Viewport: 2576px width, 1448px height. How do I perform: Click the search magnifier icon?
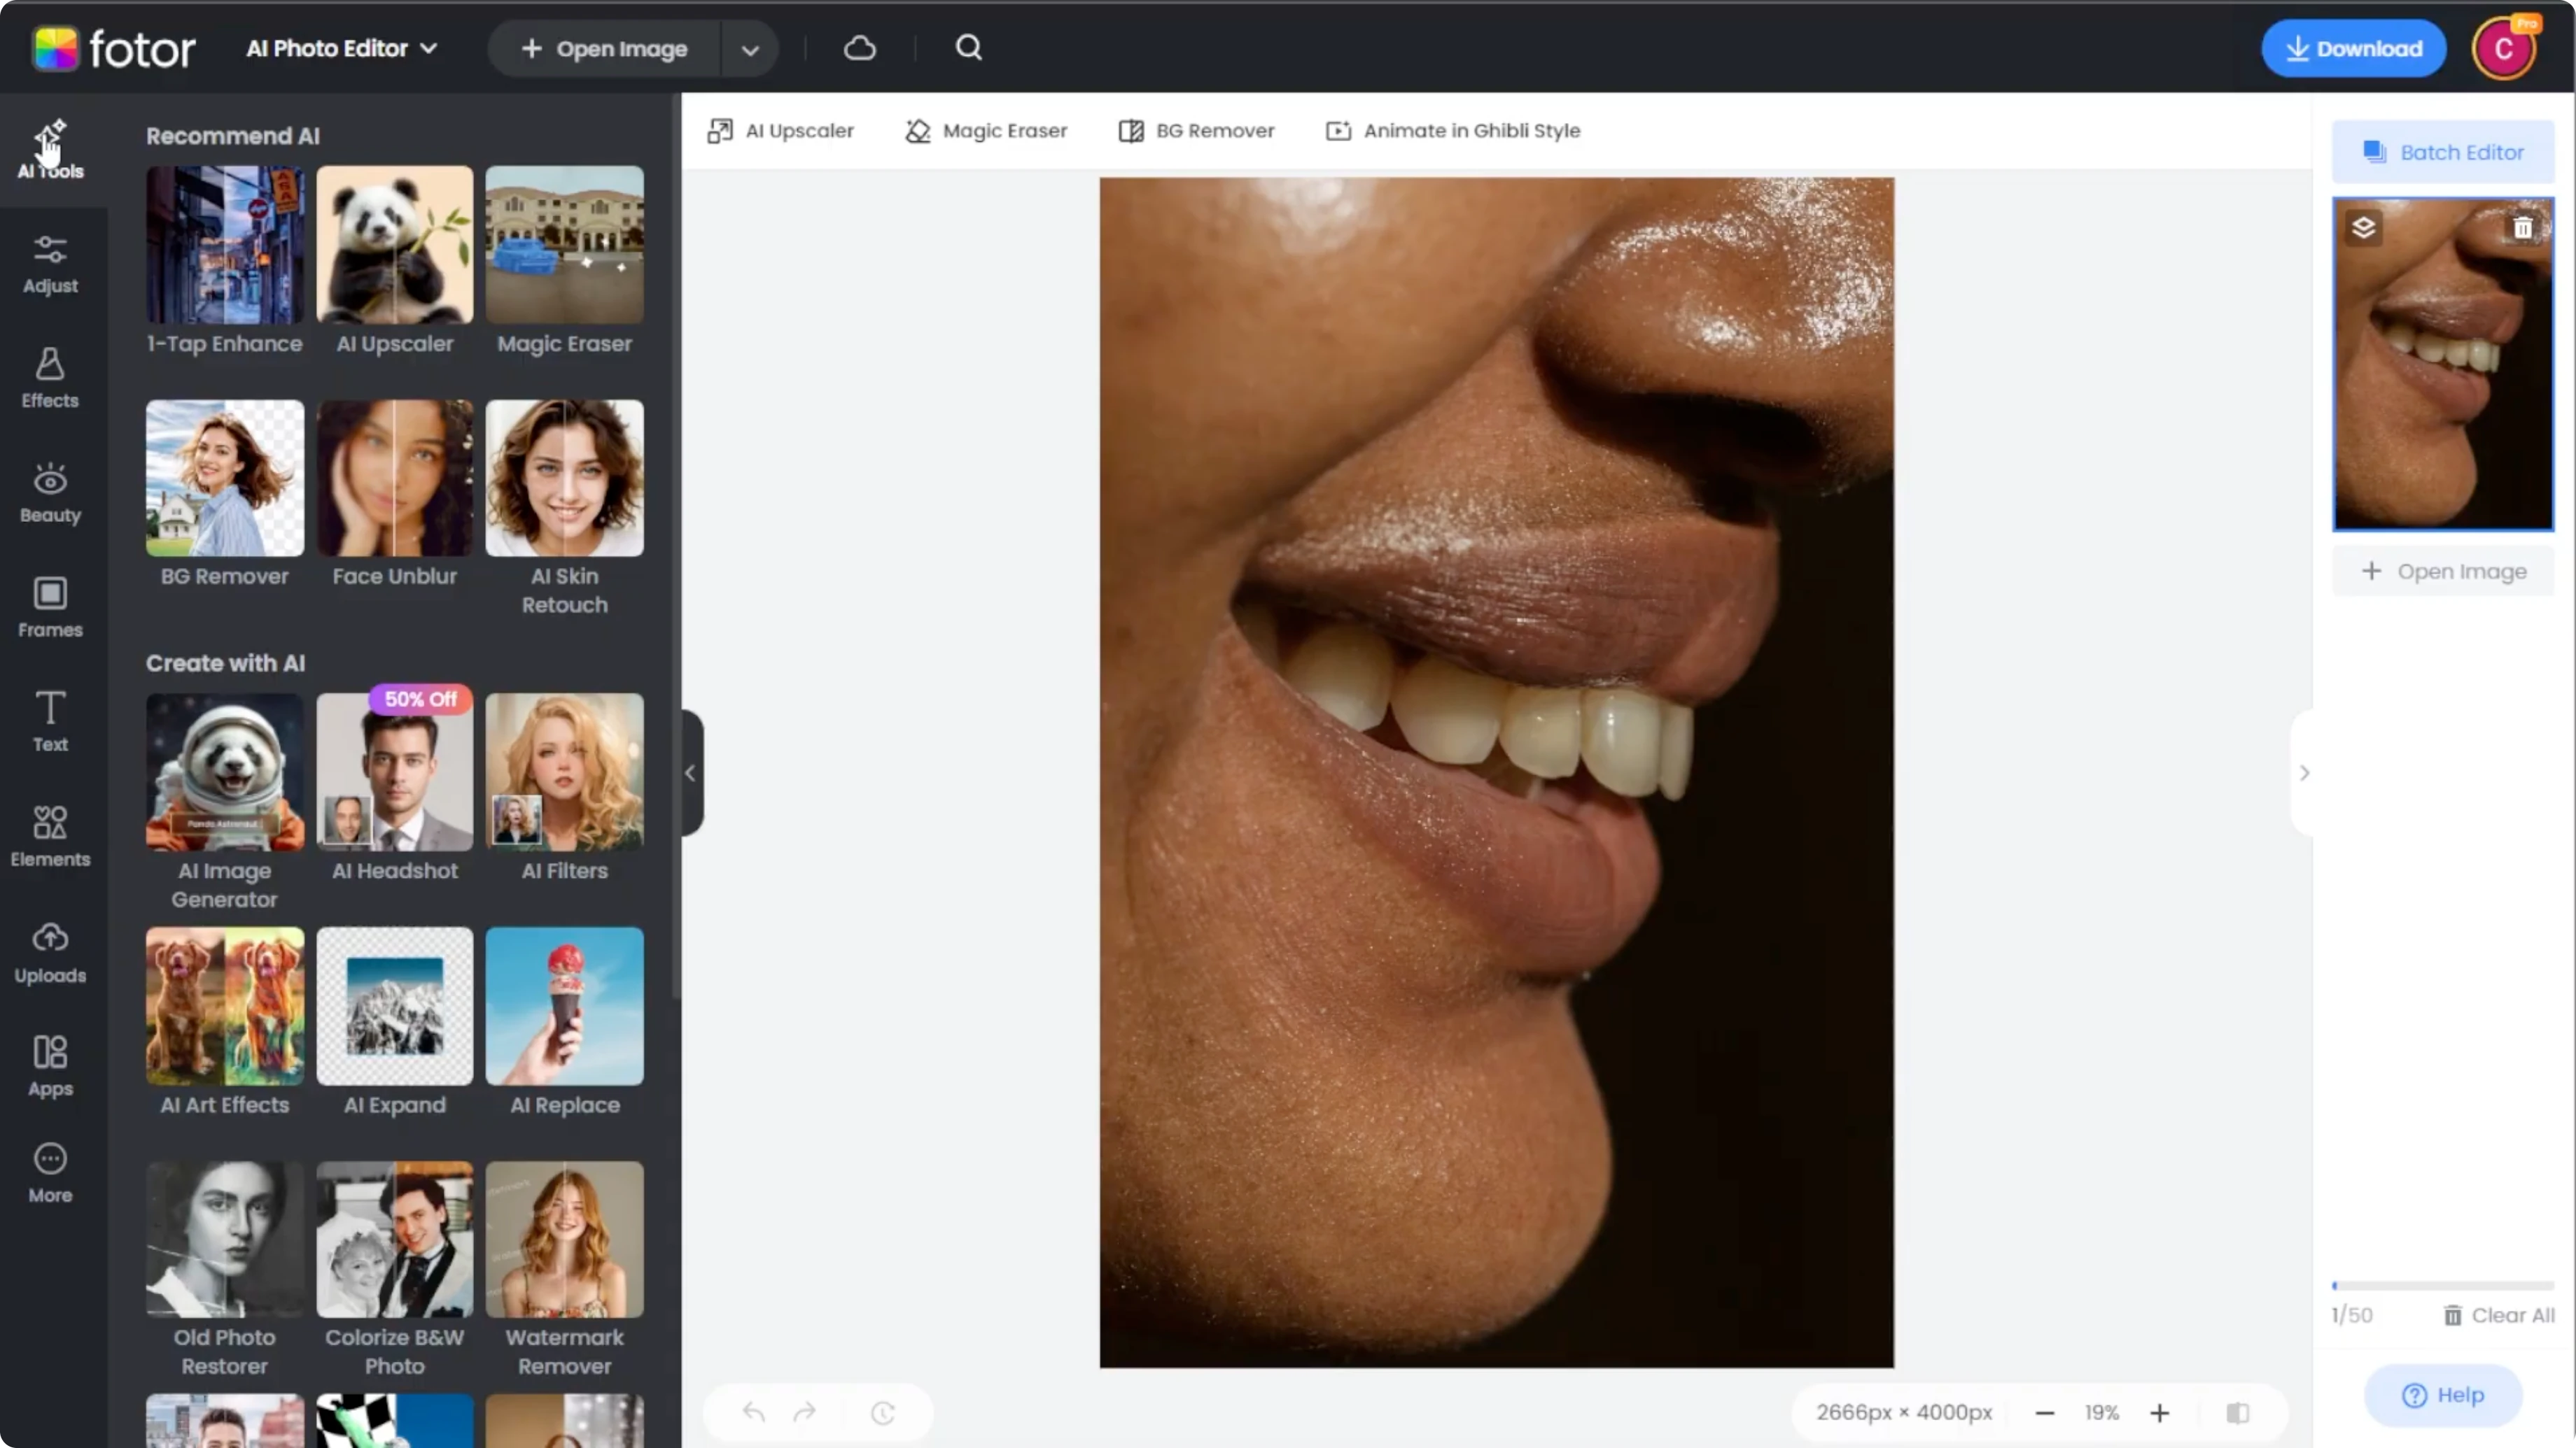point(968,48)
